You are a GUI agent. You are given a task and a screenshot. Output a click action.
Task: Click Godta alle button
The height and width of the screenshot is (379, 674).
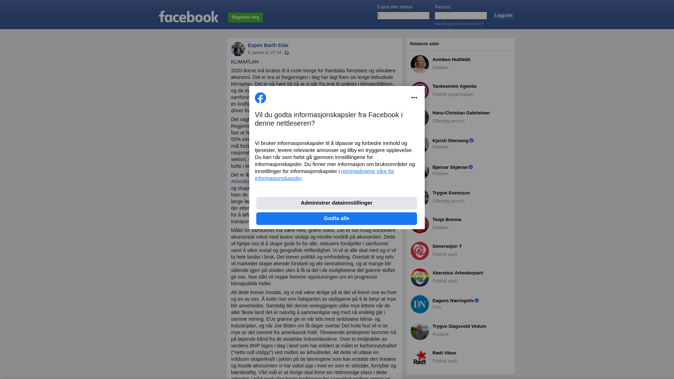click(x=337, y=219)
